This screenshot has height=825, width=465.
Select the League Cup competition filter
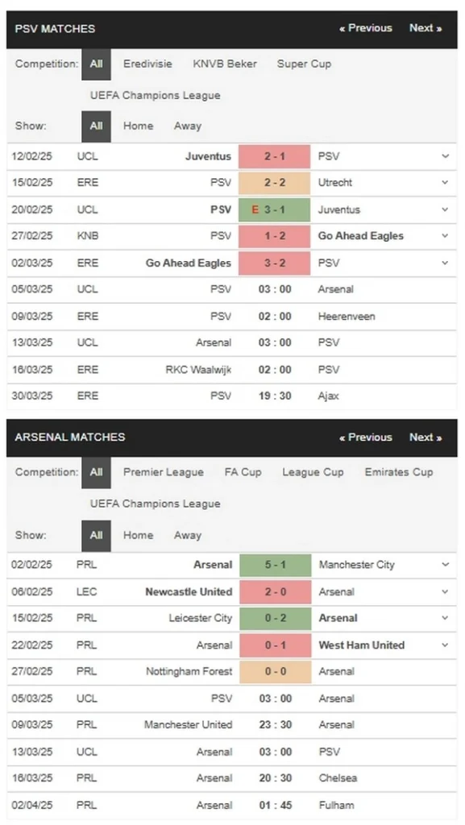(313, 473)
